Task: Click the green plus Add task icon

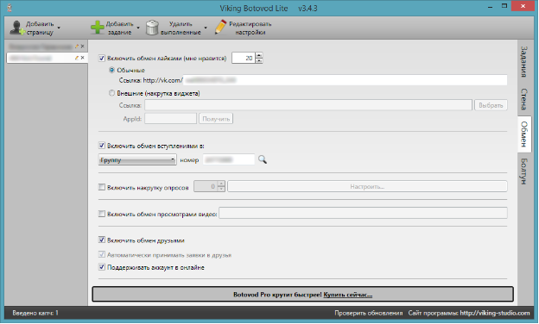Action: point(98,28)
